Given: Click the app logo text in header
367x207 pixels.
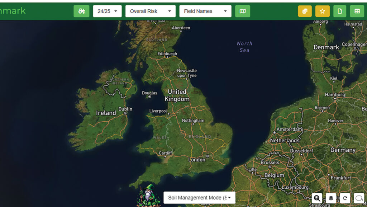Looking at the screenshot, I should pyautogui.click(x=13, y=11).
